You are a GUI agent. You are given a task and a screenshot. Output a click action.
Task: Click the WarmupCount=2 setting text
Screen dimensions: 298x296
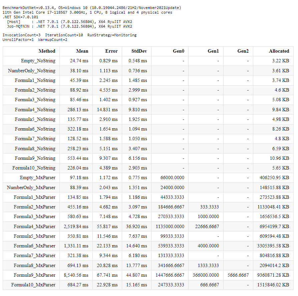point(53,40)
